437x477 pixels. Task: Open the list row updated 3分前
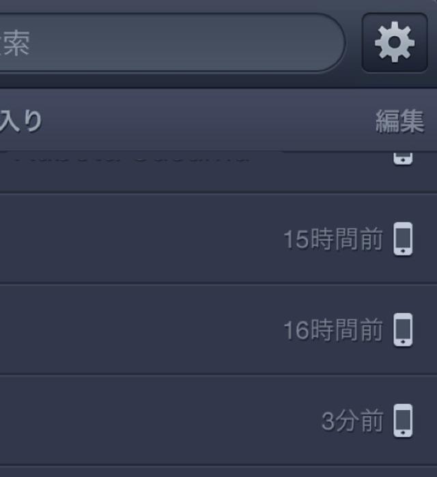218,421
